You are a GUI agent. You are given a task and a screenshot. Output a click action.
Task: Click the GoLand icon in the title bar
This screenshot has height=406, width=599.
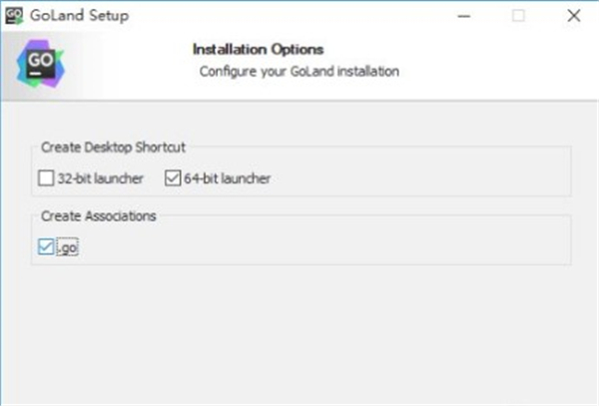[15, 16]
